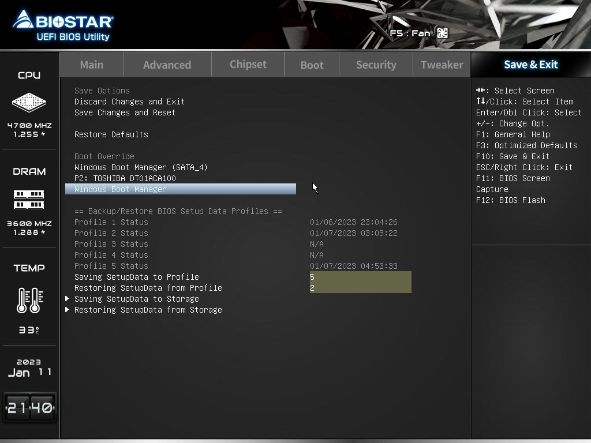Select Discard Changes and Exit
Viewport: 591px width, 443px height.
point(129,102)
